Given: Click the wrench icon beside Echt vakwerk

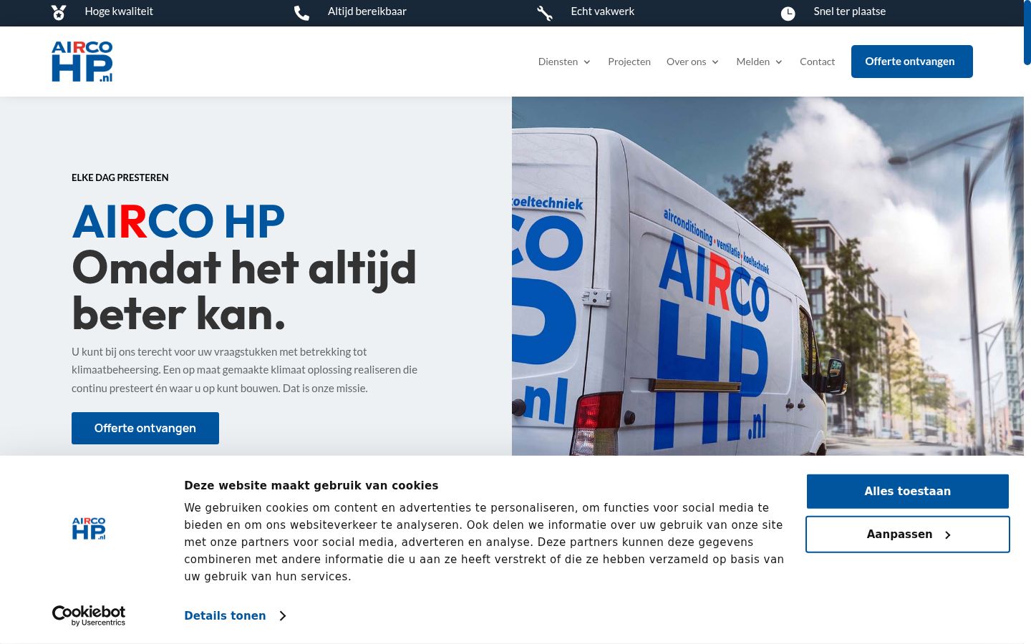Looking at the screenshot, I should (x=545, y=13).
